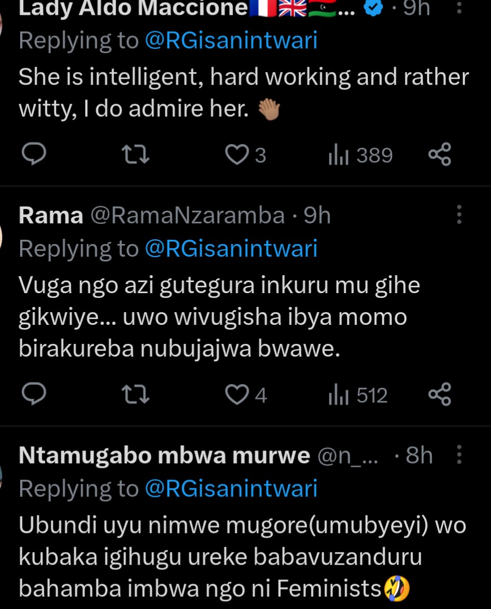The height and width of the screenshot is (609, 491).
Task: Open @RGisanintwari link in Ntamugabo's reply
Action: coord(231,489)
